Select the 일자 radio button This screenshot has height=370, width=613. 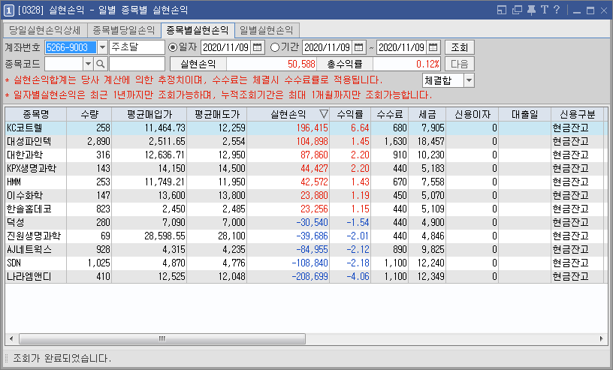click(x=173, y=48)
